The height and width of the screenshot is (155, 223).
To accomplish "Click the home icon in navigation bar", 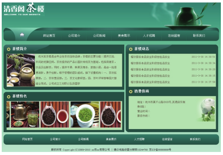I will 22,34.
